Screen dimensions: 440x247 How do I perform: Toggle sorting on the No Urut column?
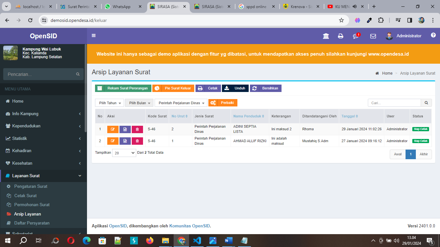click(x=179, y=116)
